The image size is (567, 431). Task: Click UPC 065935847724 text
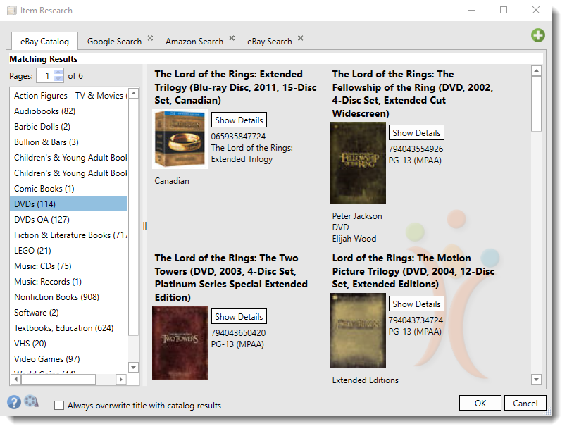238,137
